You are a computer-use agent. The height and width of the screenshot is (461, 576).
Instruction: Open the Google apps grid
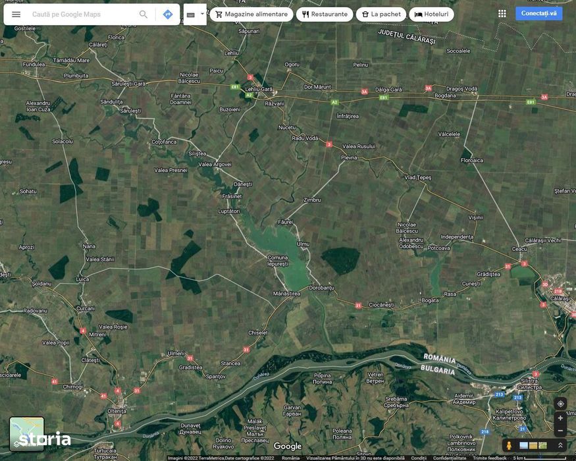pos(502,14)
